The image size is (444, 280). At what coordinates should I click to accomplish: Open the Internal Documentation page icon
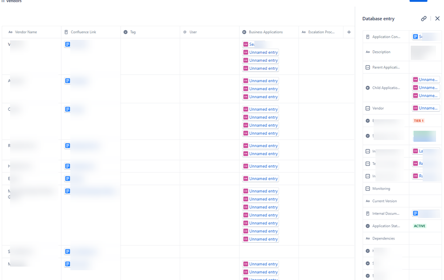pyautogui.click(x=416, y=213)
